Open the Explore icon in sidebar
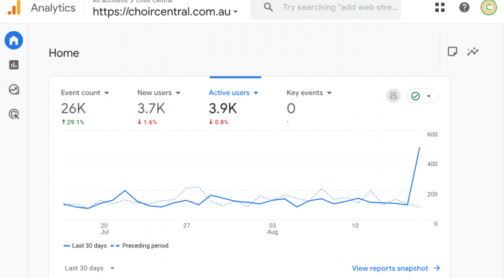Viewport: 504px width, 278px height. (x=14, y=90)
